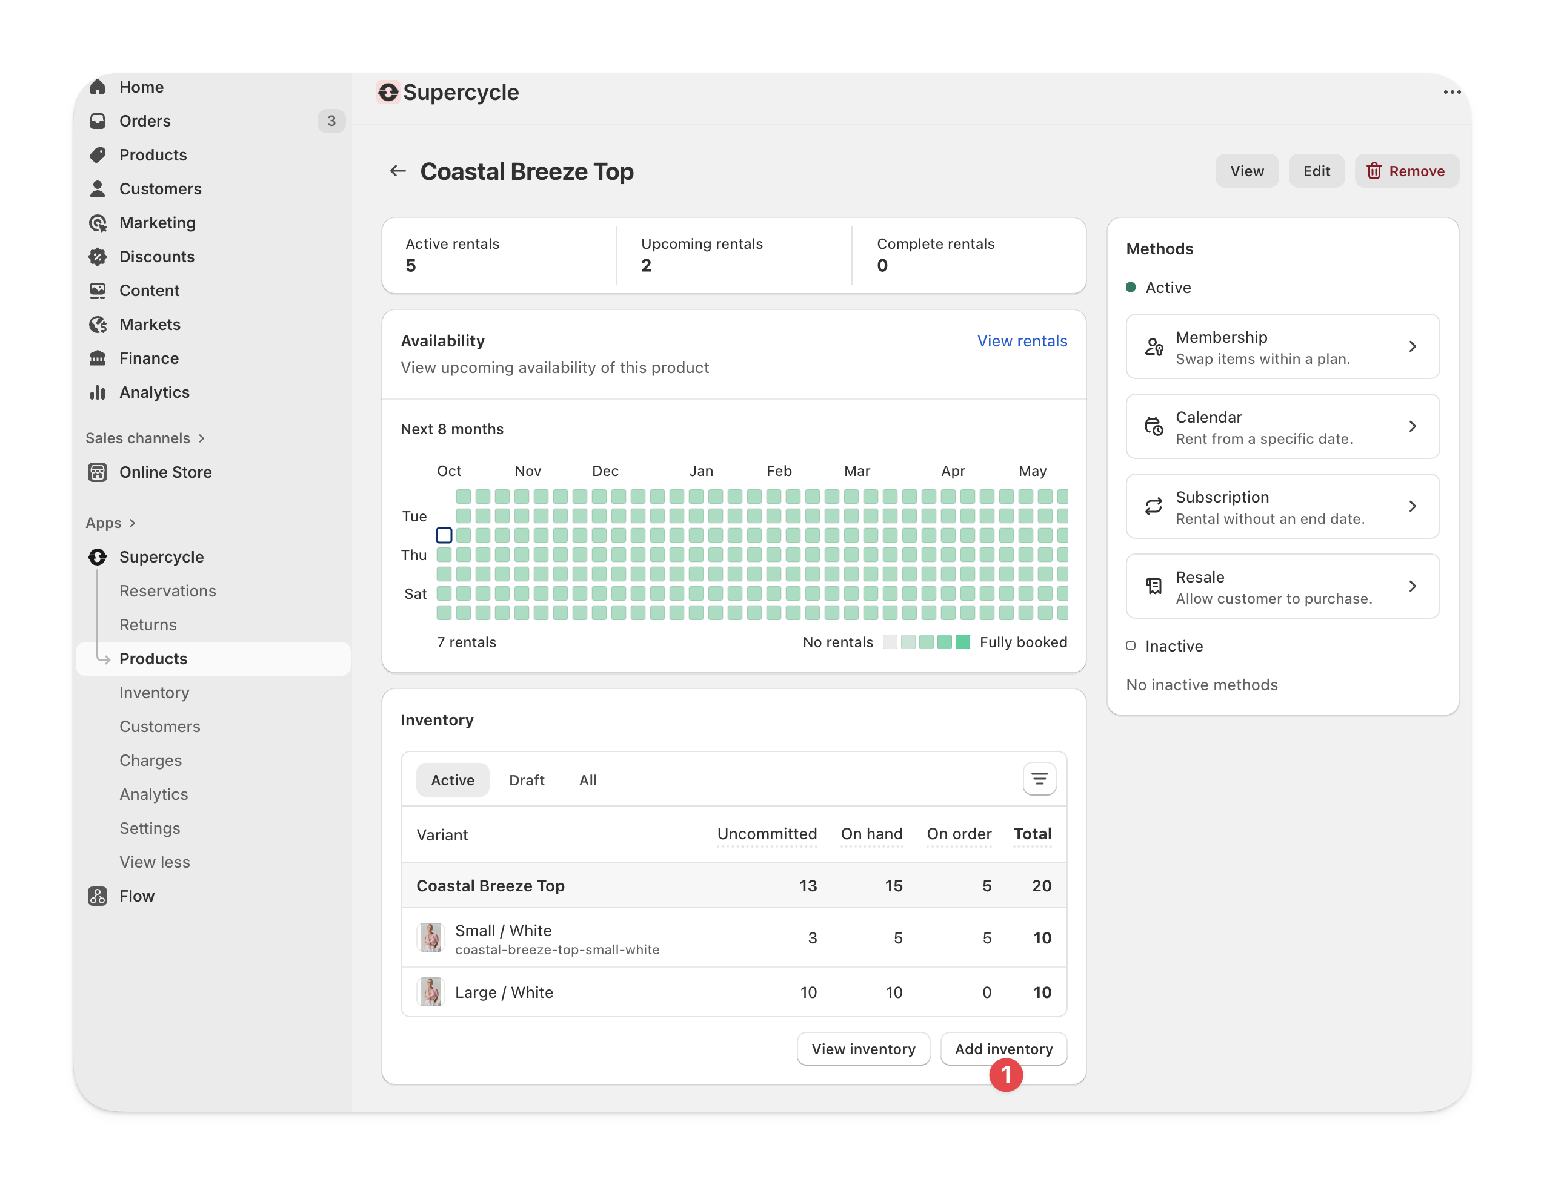Click the Online Store icon
This screenshot has height=1185, width=1544.
98,472
